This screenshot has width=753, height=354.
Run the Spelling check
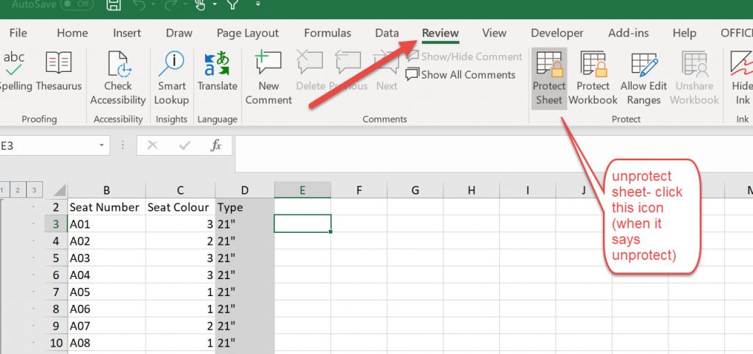click(15, 72)
